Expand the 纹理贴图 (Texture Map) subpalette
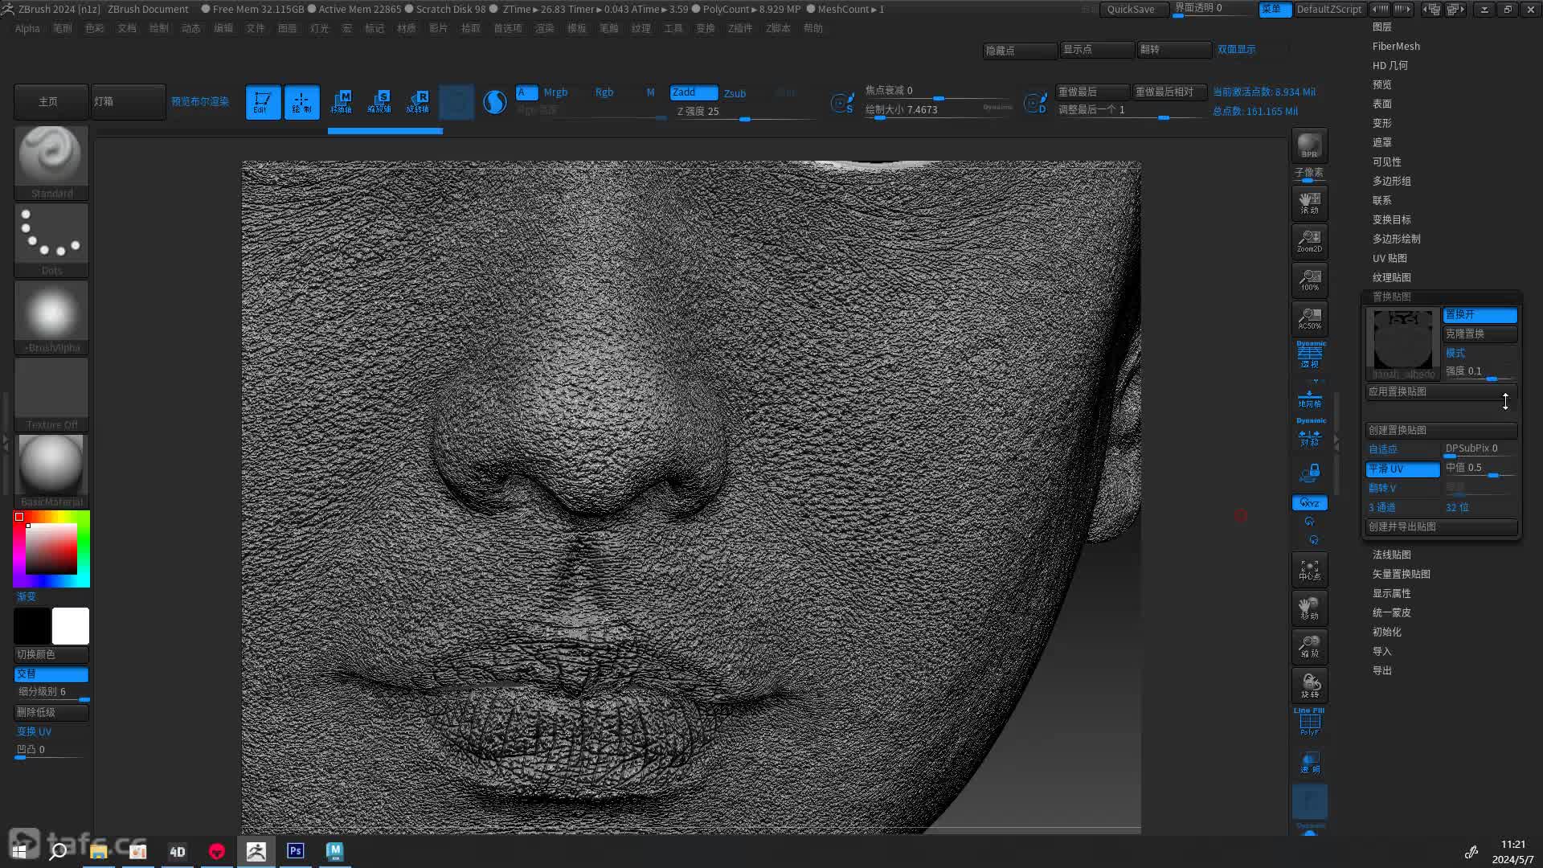Viewport: 1543px width, 868px height. 1391,277
